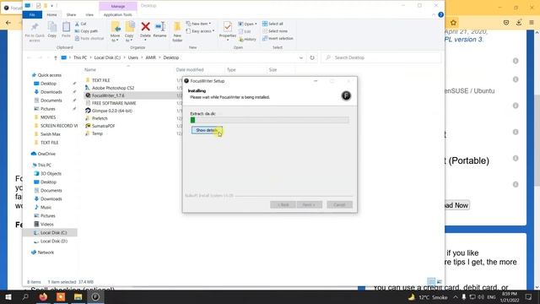
Task: Select the FocusWriter_1.7.6 file
Action: [108, 95]
